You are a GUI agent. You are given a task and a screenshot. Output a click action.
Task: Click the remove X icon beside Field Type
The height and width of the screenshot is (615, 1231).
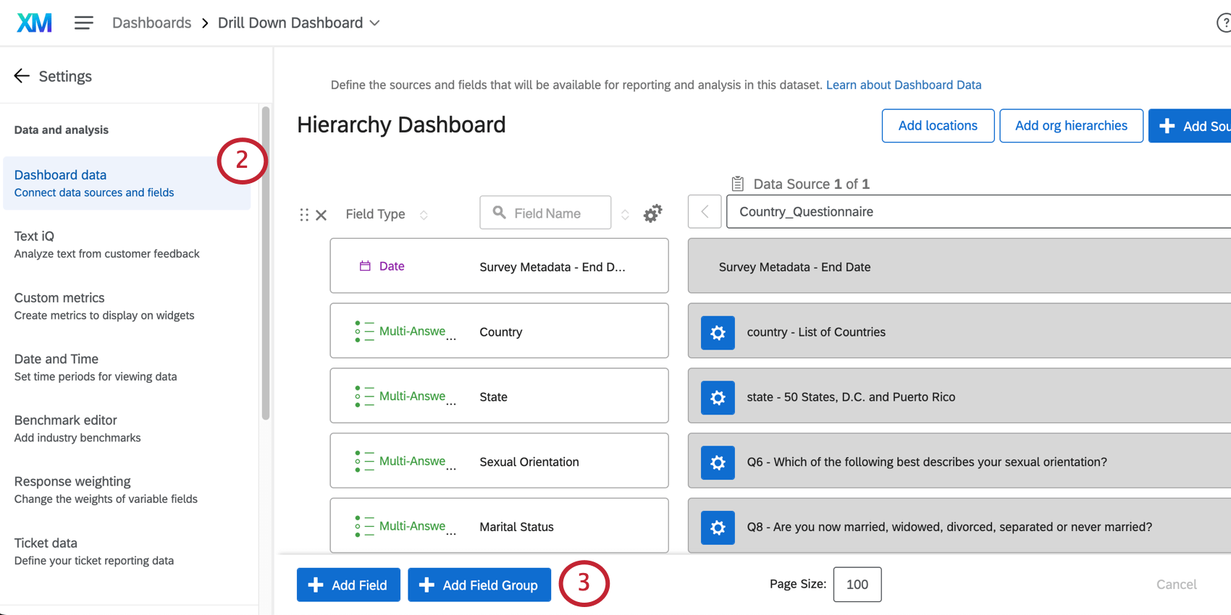[x=322, y=215]
